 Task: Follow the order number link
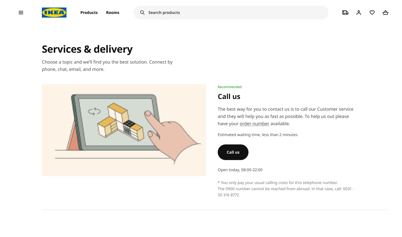point(254,124)
